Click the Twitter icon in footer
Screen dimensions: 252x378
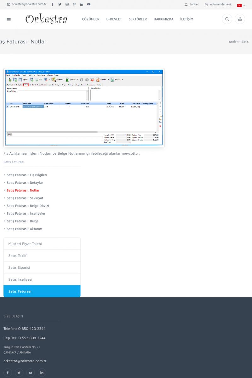click(x=19, y=373)
